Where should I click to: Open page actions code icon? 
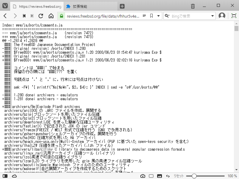(168, 176)
